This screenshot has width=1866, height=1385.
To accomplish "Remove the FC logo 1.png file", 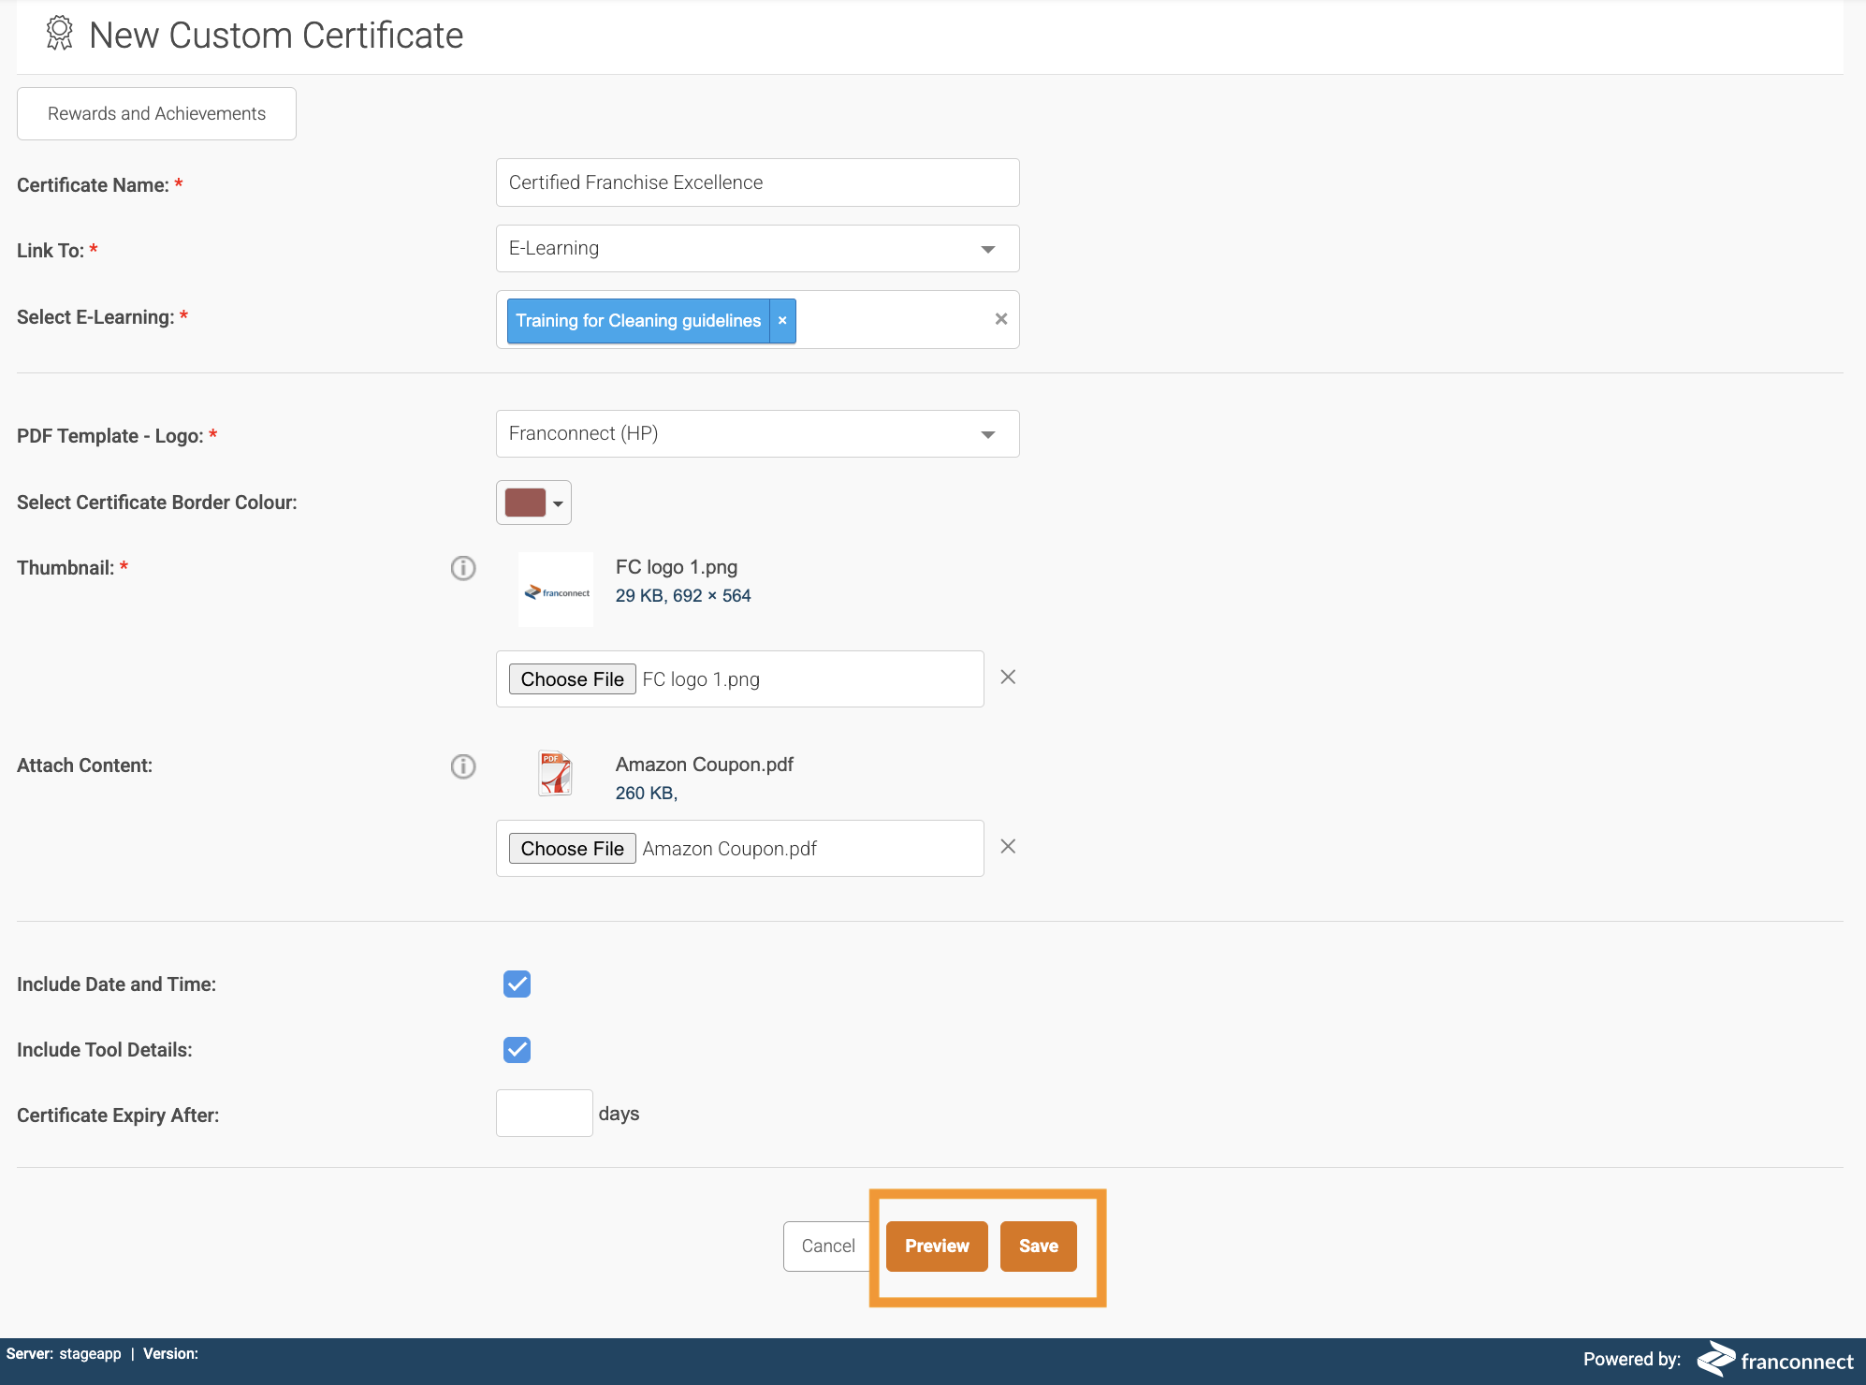I will coord(1008,678).
